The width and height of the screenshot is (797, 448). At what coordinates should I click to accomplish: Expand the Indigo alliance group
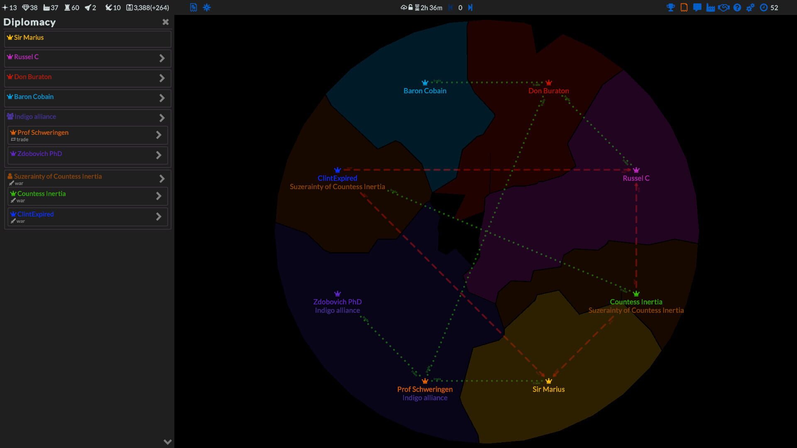[x=162, y=118]
